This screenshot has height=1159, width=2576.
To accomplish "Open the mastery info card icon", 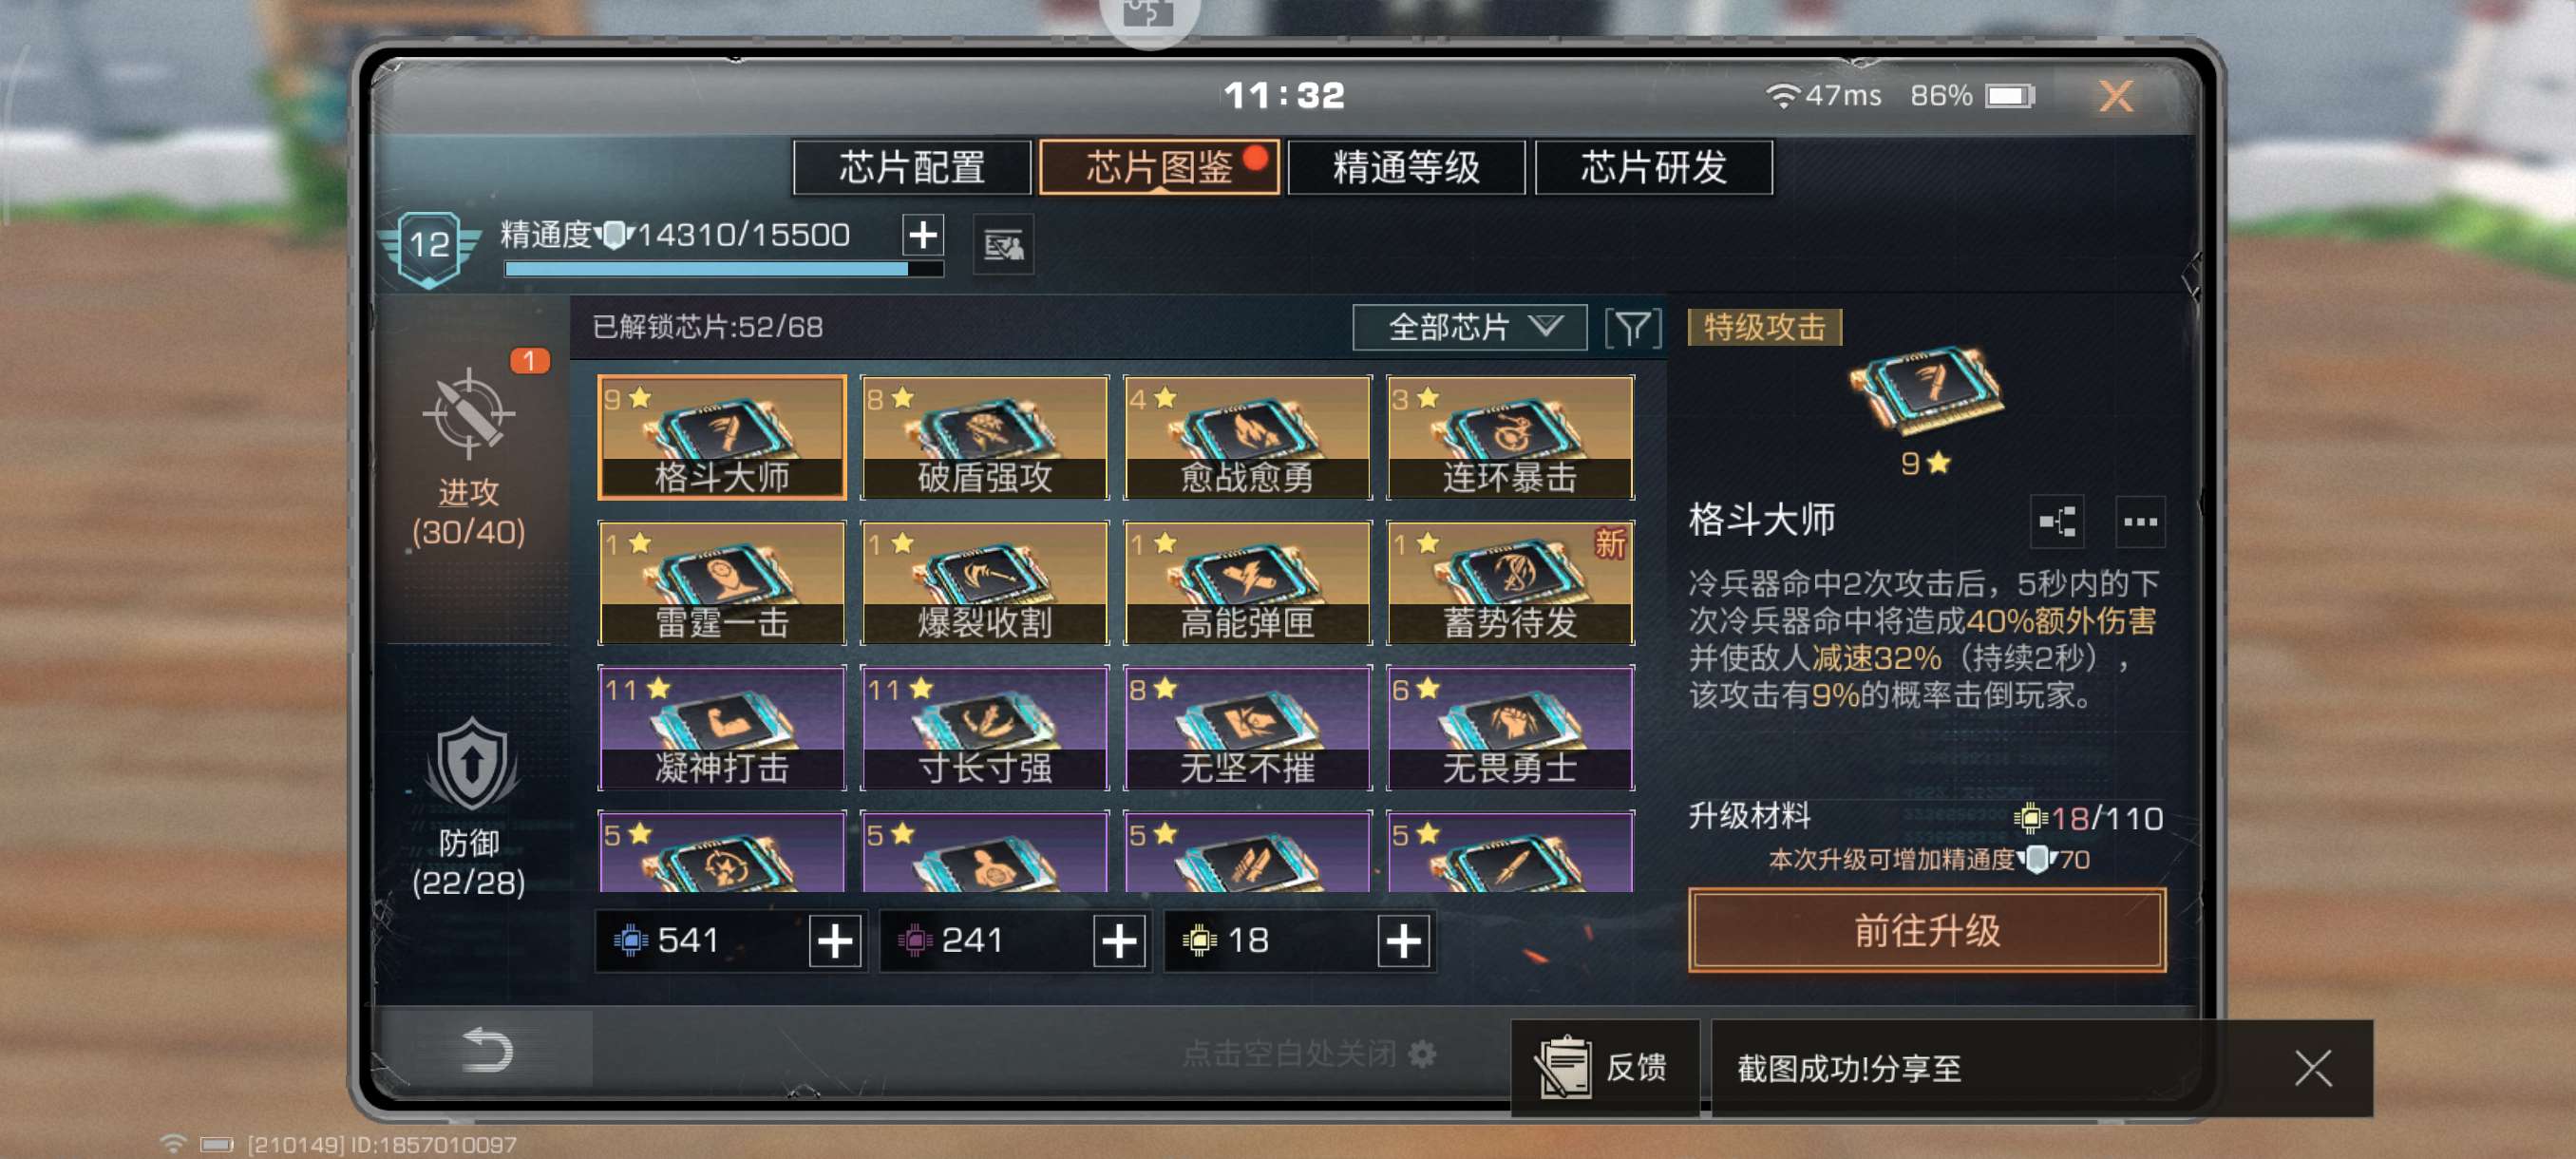I will click(x=1003, y=244).
